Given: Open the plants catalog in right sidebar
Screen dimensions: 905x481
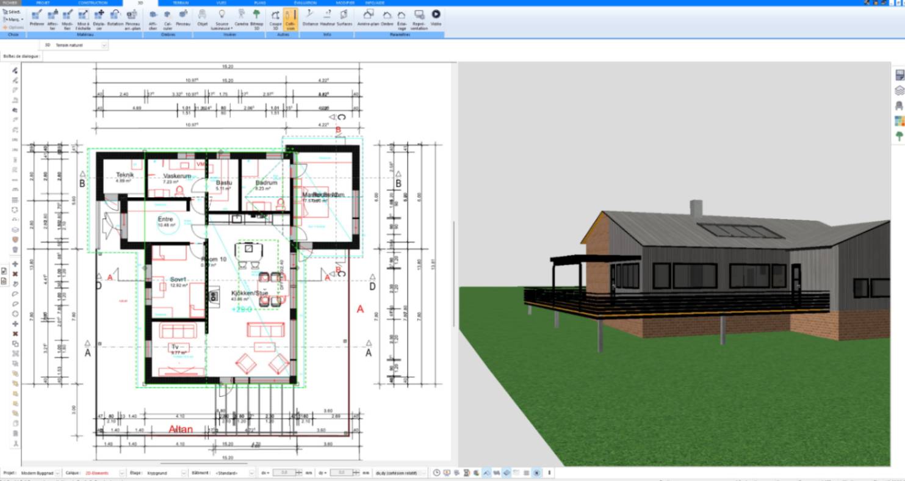Looking at the screenshot, I should pos(899,136).
